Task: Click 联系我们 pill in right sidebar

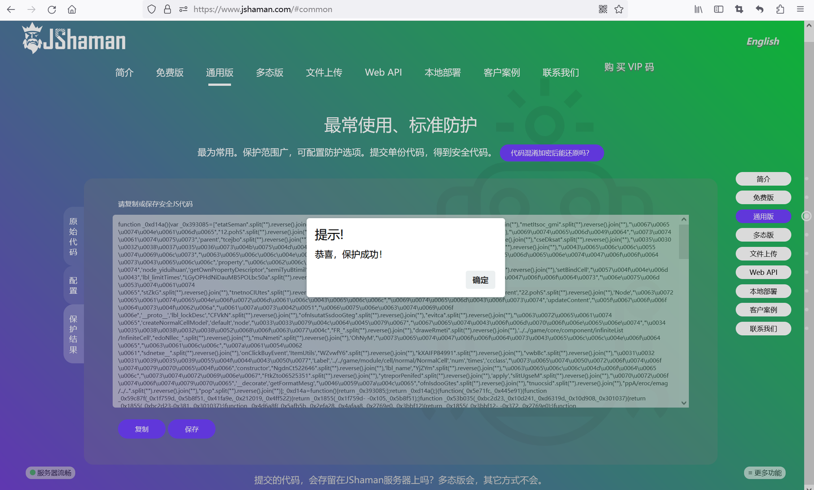Action: [x=763, y=328]
